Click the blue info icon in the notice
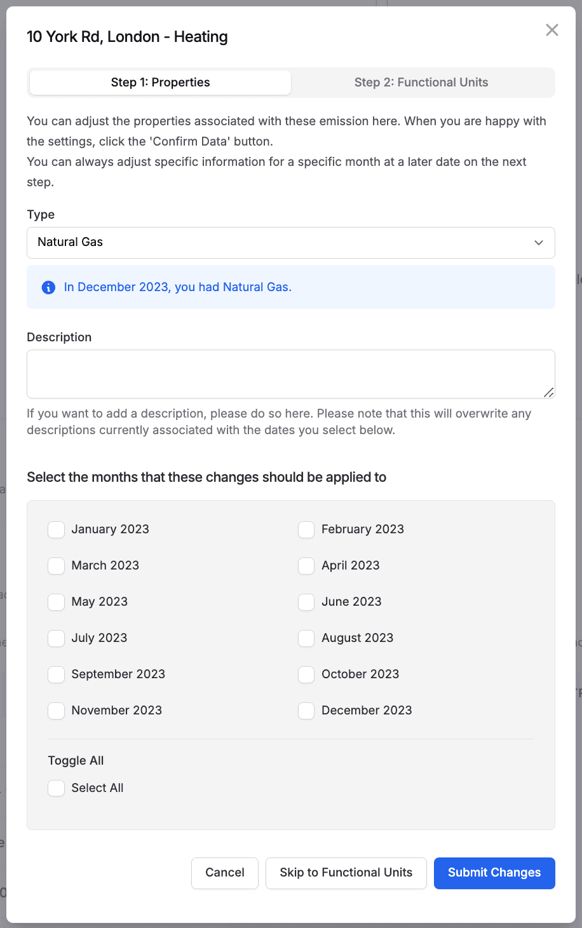Viewport: 582px width, 928px height. 48,287
